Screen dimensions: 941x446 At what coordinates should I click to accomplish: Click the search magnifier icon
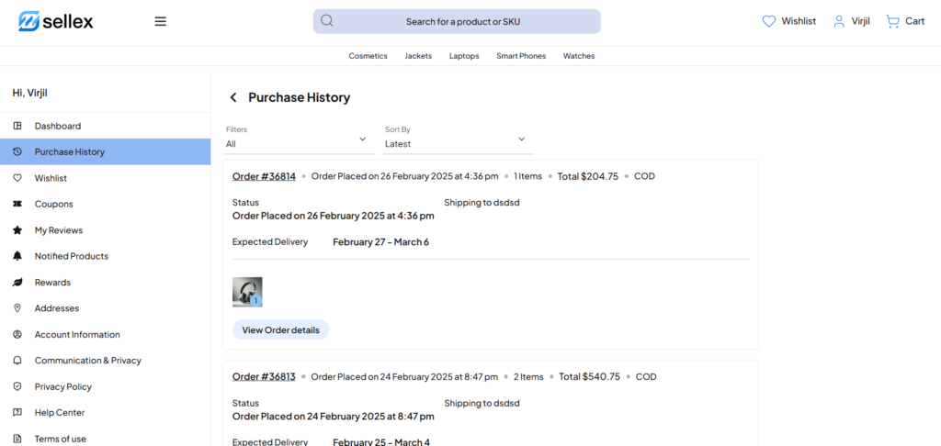click(x=327, y=21)
